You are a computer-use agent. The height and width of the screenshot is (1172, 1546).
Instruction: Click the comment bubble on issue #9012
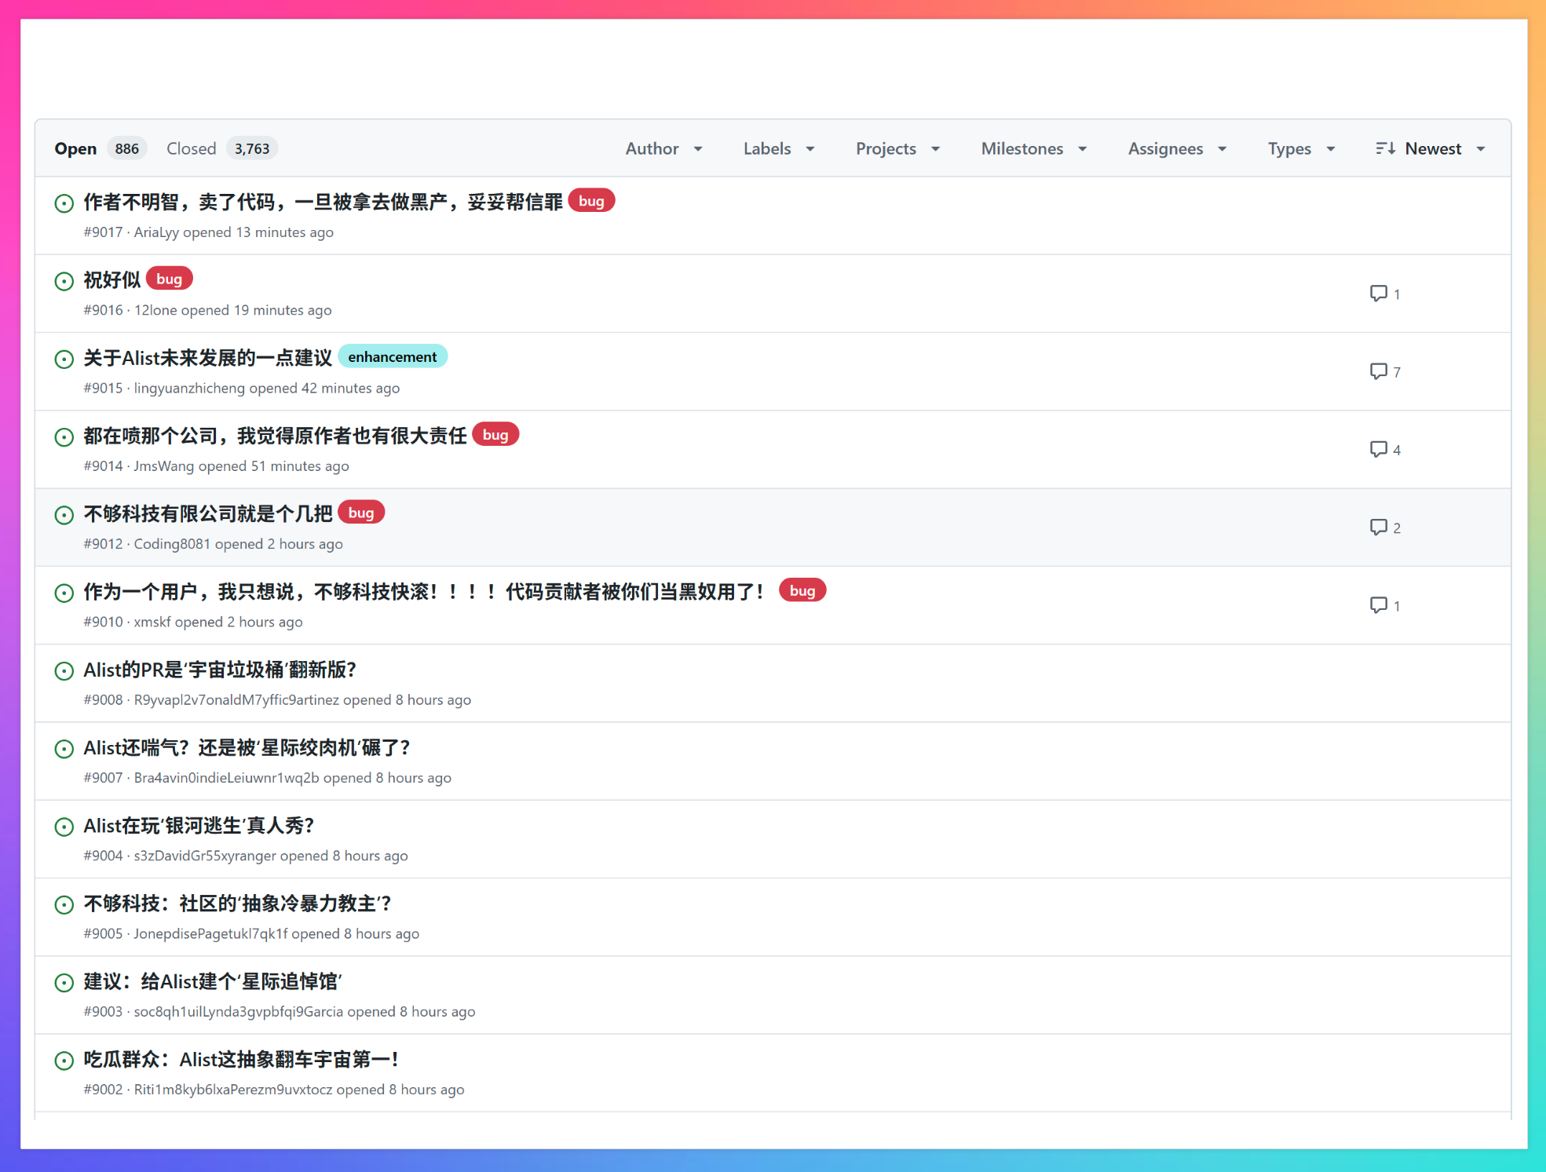click(x=1380, y=527)
